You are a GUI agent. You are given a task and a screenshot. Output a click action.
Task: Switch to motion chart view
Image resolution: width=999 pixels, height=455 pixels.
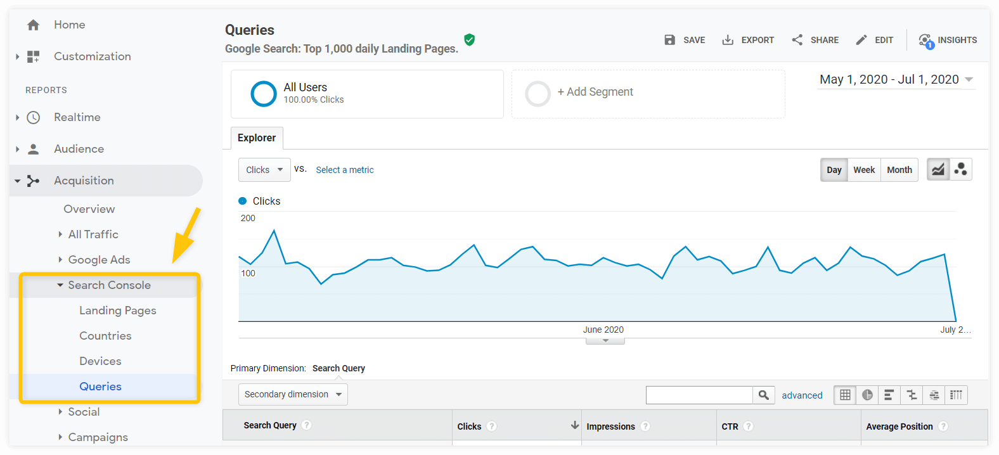[x=961, y=170]
